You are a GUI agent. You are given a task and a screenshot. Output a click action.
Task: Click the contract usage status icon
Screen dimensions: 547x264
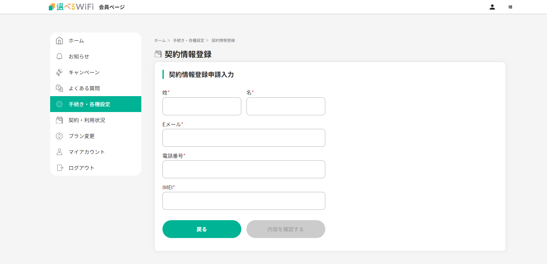point(59,120)
